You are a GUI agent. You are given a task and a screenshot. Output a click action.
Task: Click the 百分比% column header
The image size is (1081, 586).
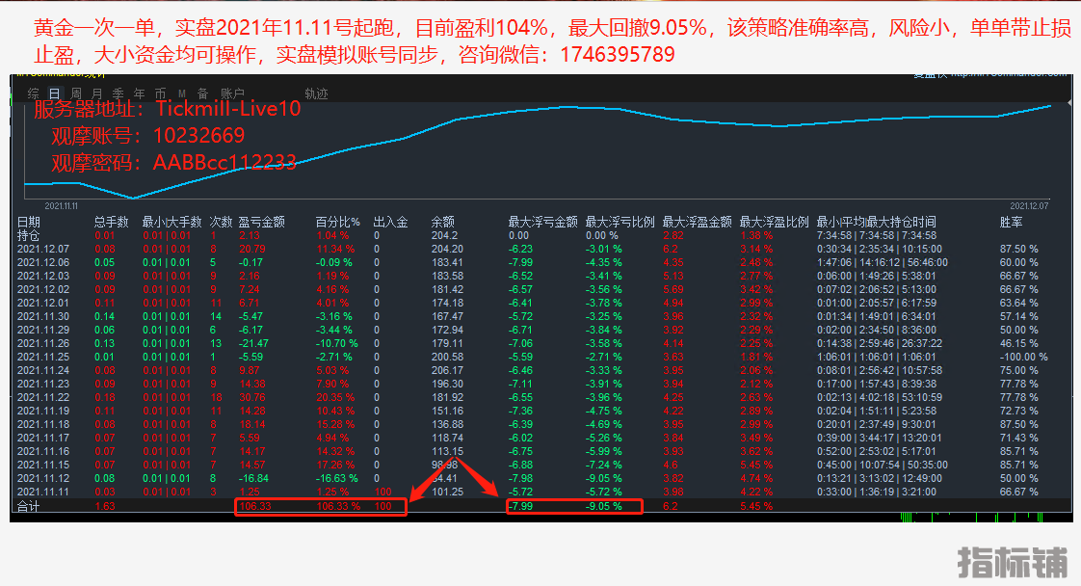click(337, 222)
